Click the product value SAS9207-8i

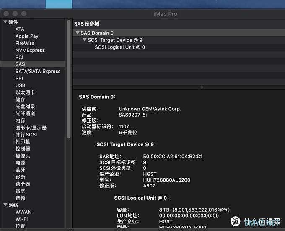[x=133, y=115]
